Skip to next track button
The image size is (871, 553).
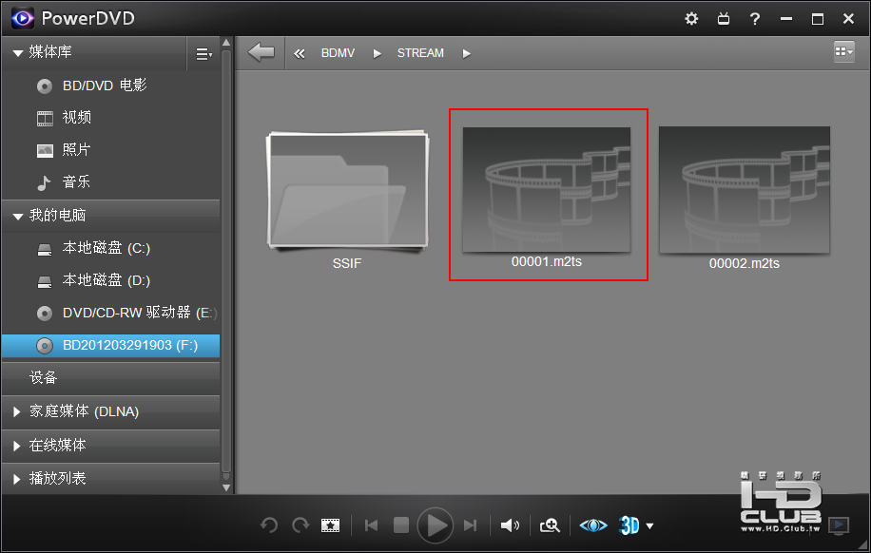point(470,525)
